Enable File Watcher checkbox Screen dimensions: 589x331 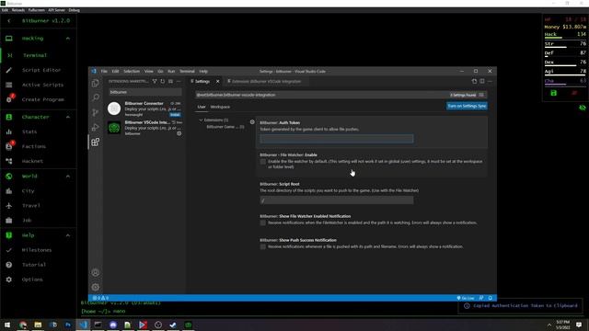click(263, 162)
